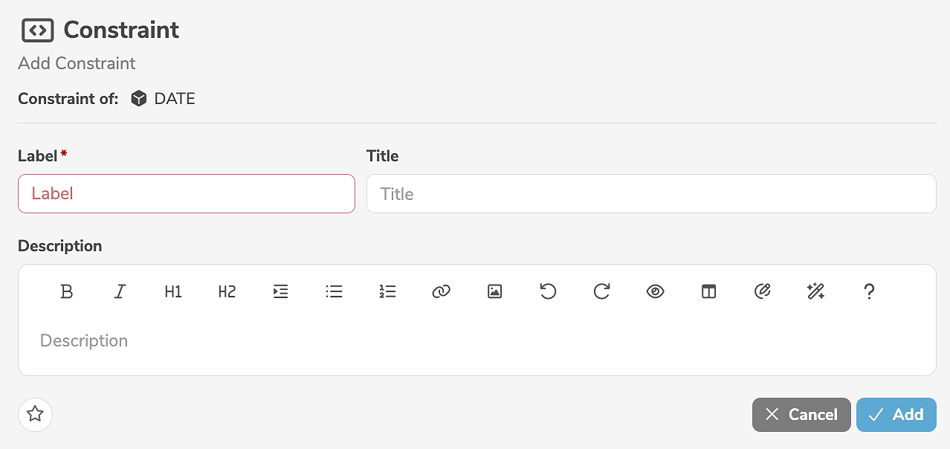Open the editor help question mark
The height and width of the screenshot is (449, 950).
click(869, 292)
